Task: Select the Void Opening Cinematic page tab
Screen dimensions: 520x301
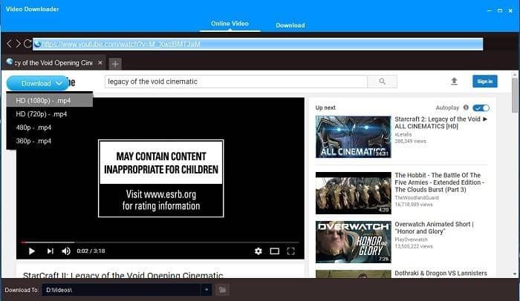Action: 55,63
